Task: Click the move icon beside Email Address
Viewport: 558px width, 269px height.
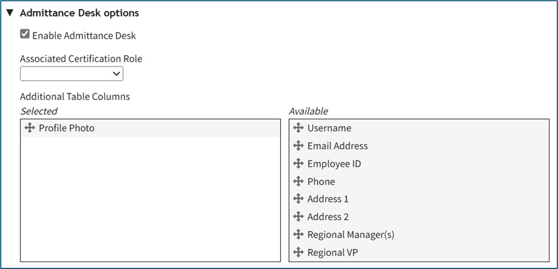Action: point(298,146)
